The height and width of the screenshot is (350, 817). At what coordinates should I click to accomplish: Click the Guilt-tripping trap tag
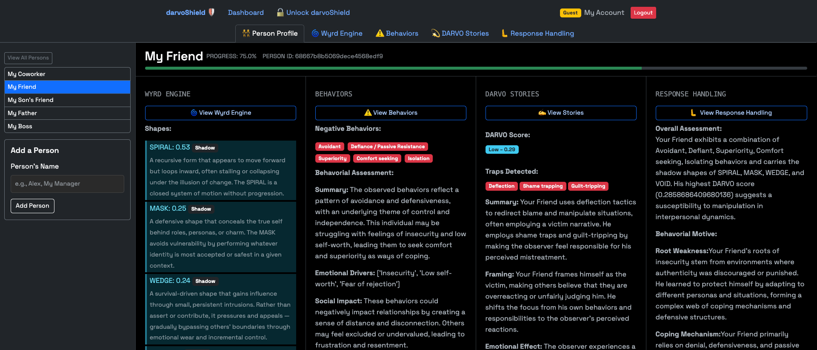click(x=588, y=186)
